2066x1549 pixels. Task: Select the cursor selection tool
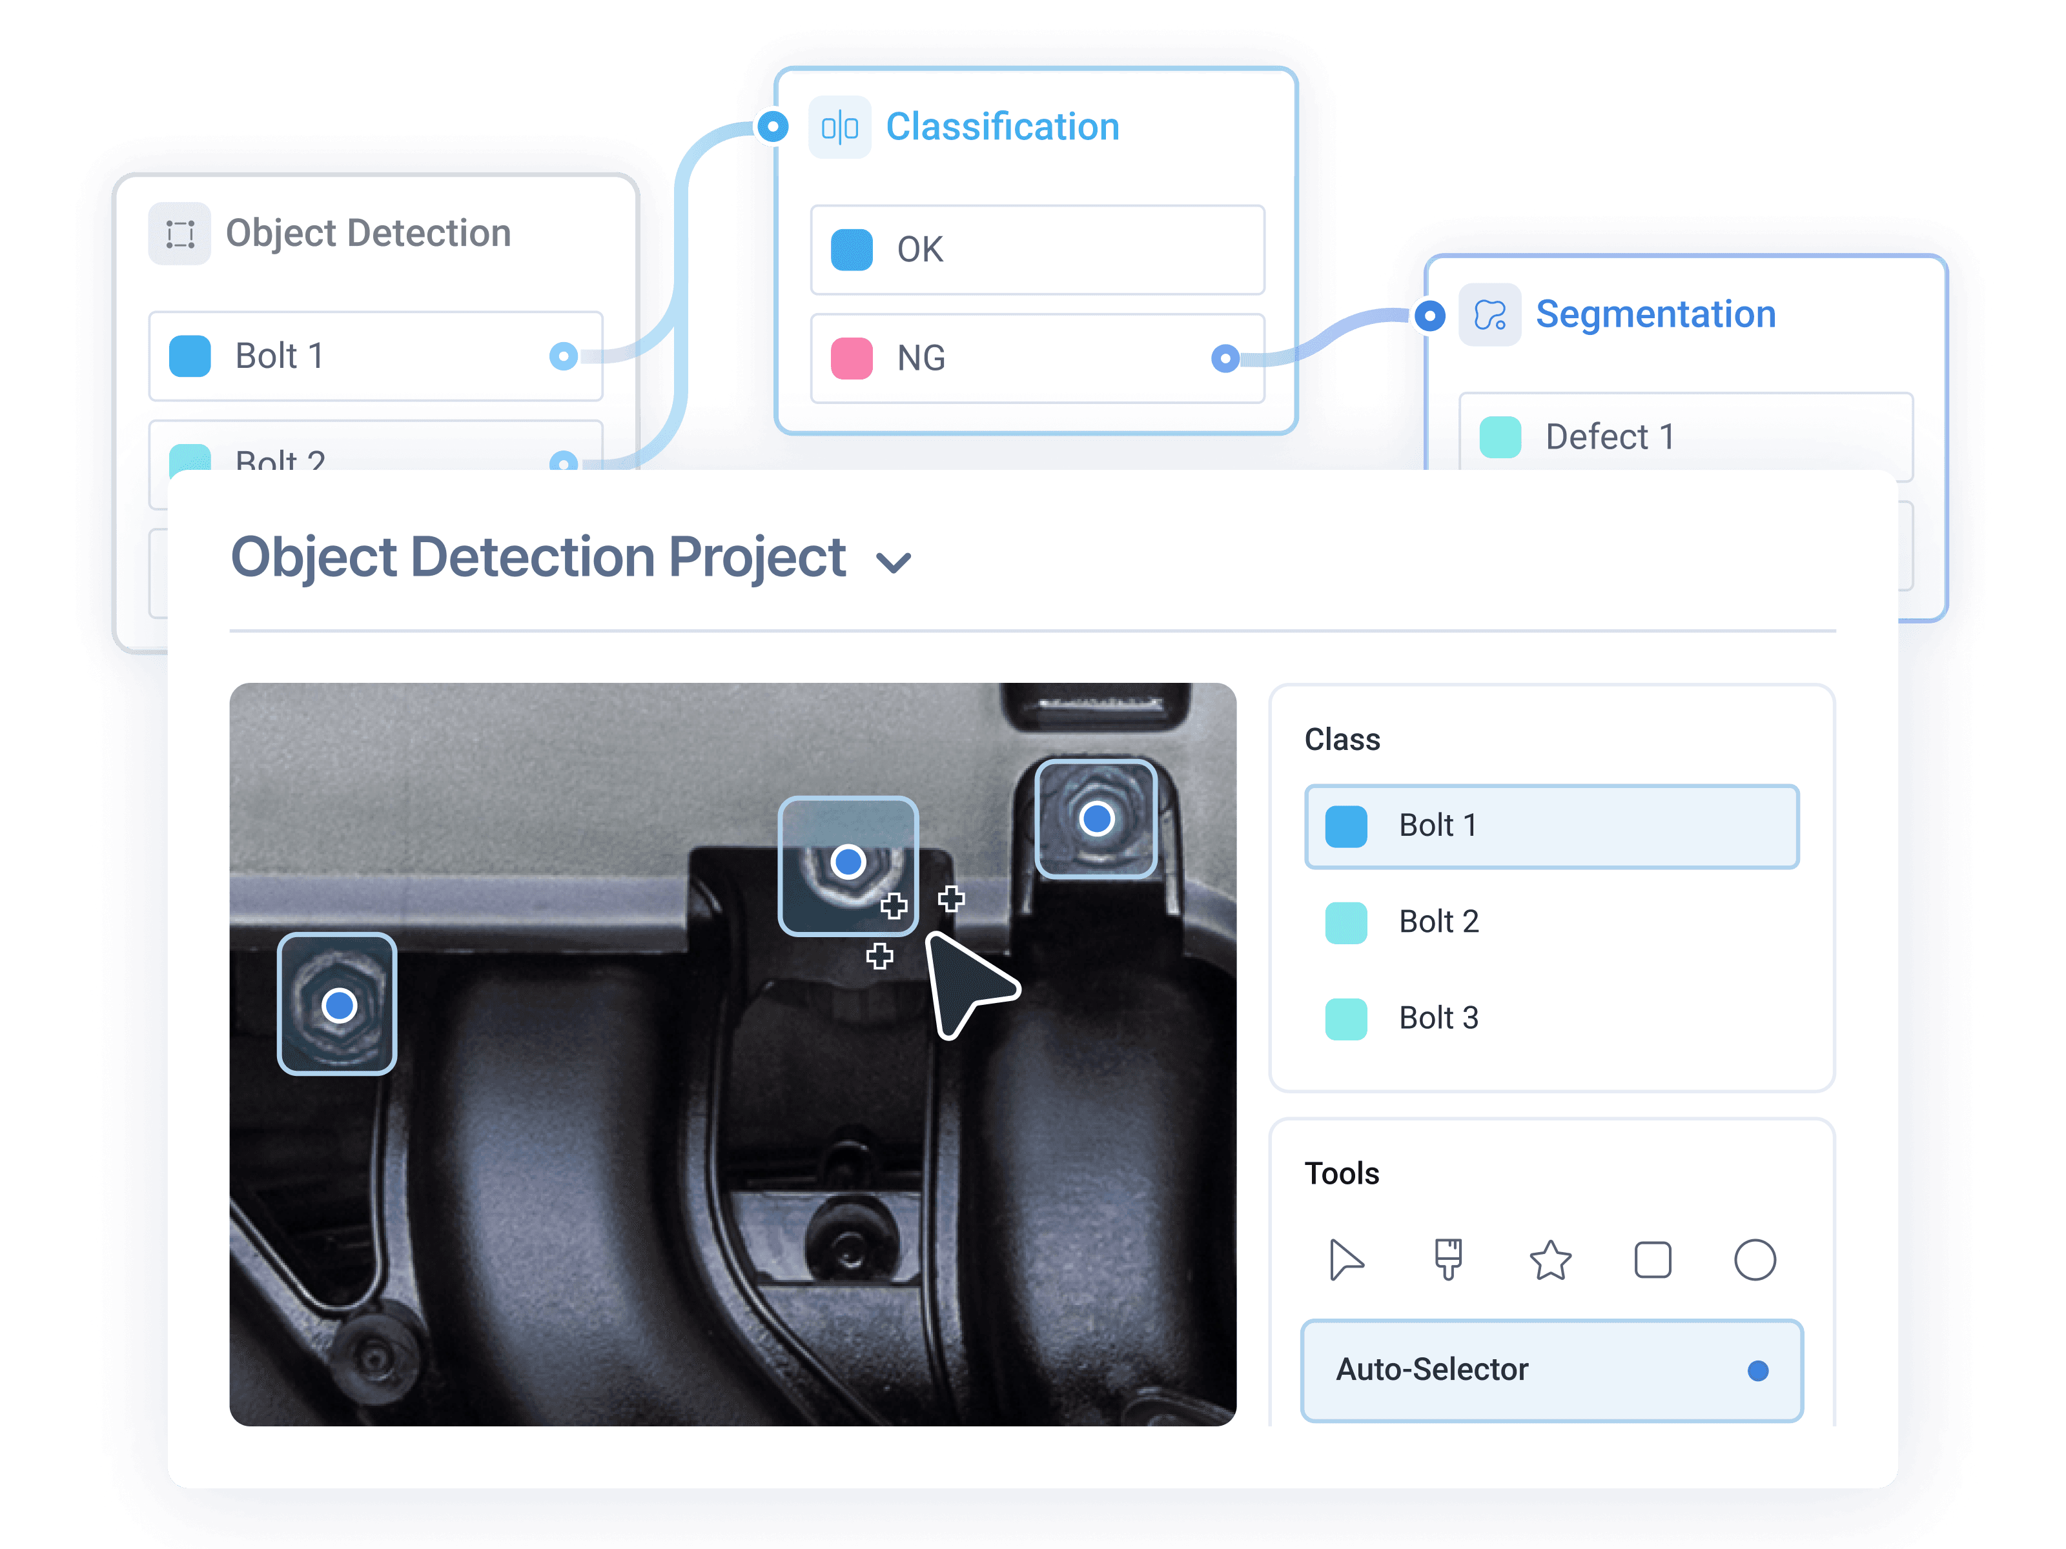click(x=1348, y=1260)
